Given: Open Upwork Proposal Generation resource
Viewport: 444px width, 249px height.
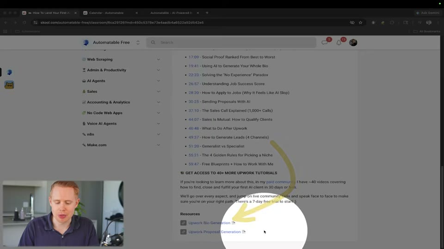Looking at the screenshot, I should click(214, 232).
